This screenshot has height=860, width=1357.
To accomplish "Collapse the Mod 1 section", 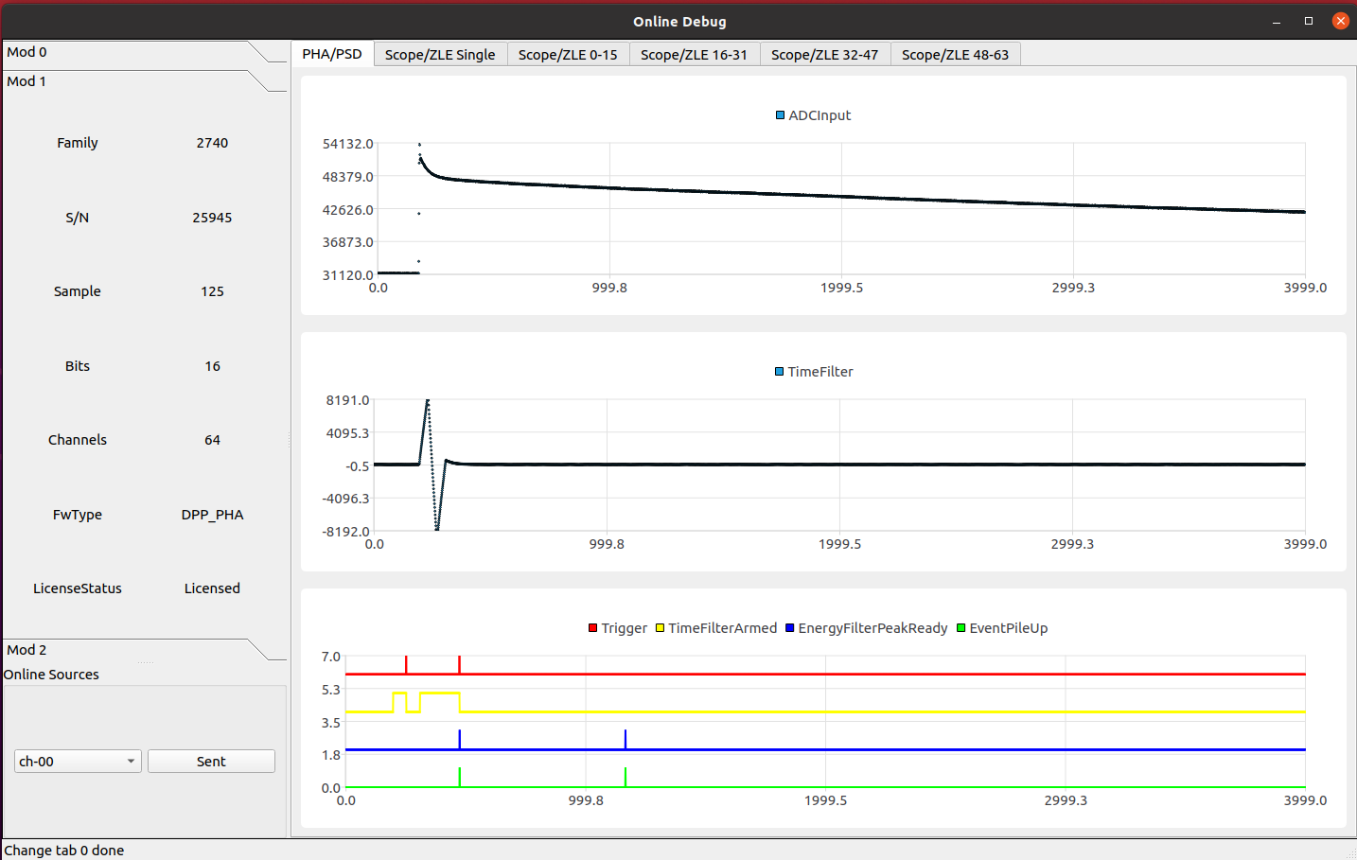I will (x=144, y=81).
